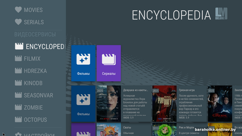Open the Рик и Морти poster
242x136 pixels.
tap(164, 130)
